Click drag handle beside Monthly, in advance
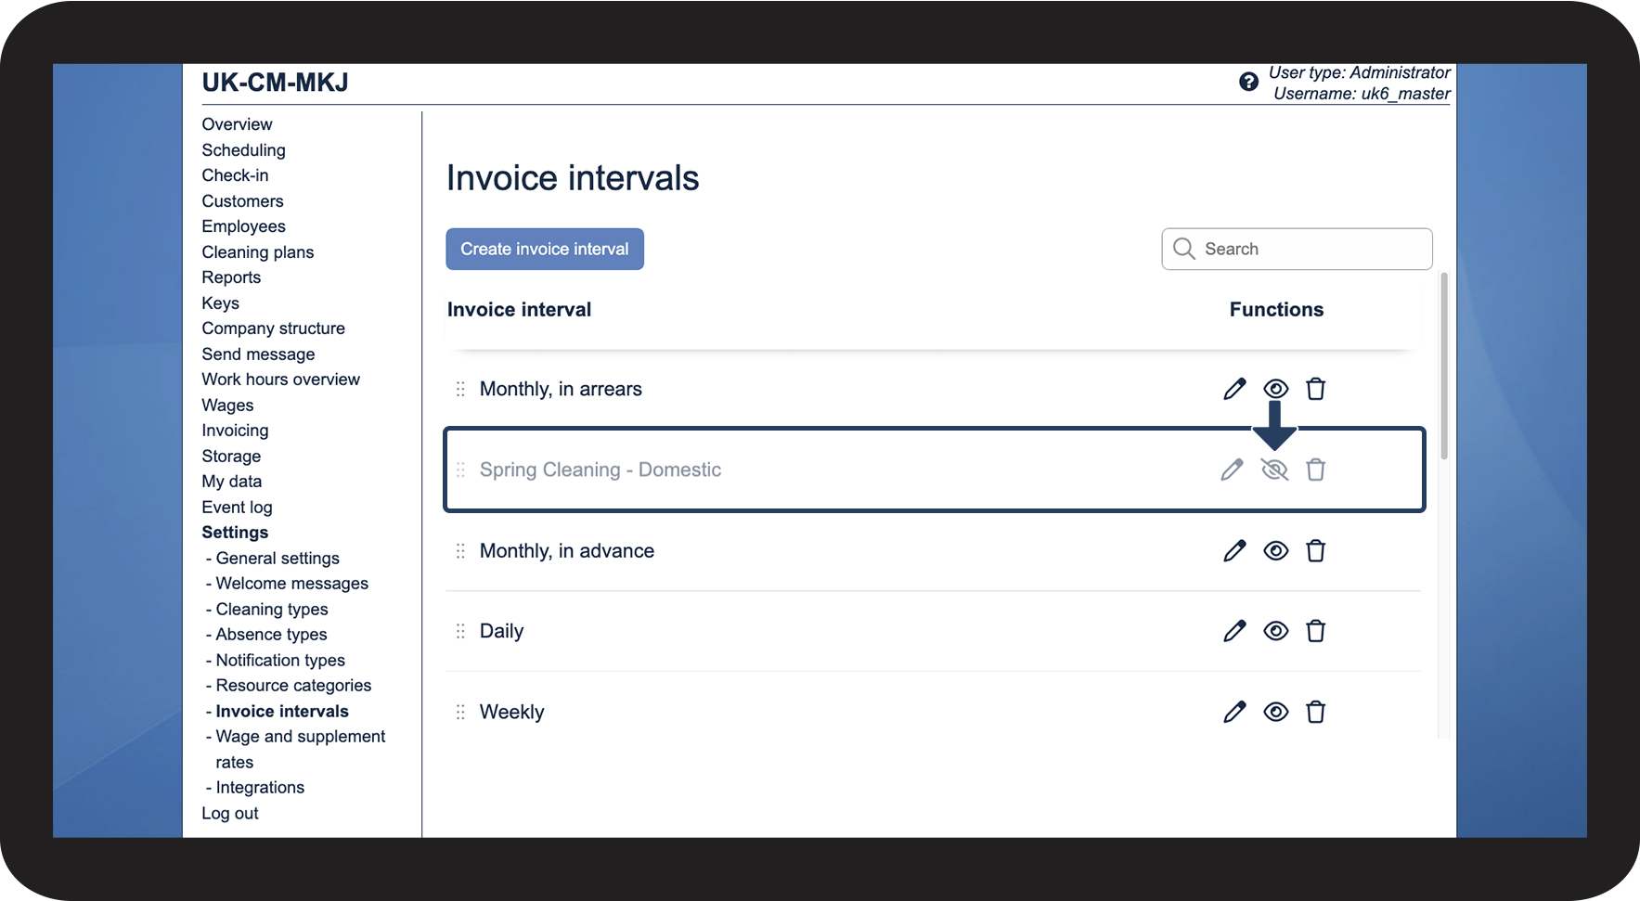Image resolution: width=1640 pixels, height=901 pixels. point(460,551)
